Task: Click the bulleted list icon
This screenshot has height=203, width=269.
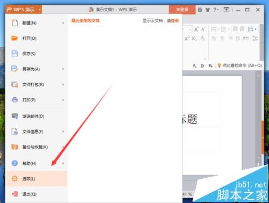Action: (x=214, y=29)
